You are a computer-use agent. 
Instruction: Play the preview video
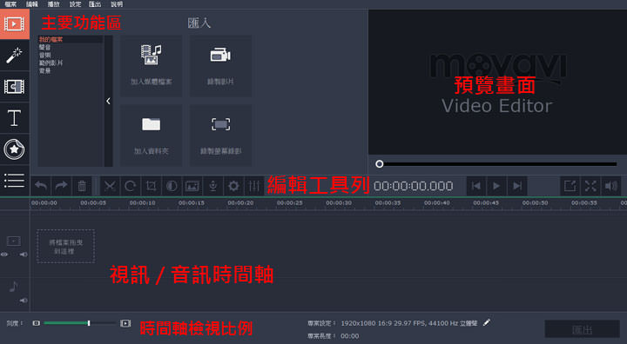[x=496, y=186]
